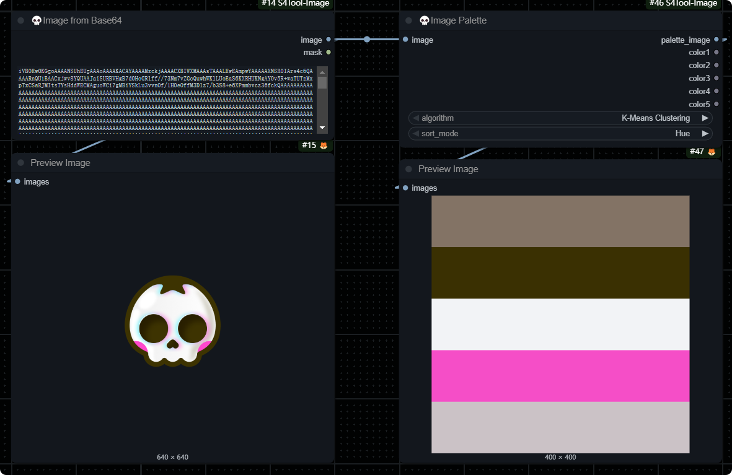
Task: Collapse the Image from Base64 node
Action: pyautogui.click(x=20, y=20)
